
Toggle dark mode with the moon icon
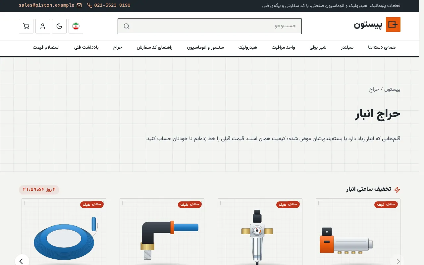[x=59, y=26]
